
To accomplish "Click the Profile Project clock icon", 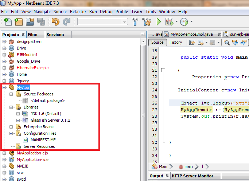I will click(184, 22).
